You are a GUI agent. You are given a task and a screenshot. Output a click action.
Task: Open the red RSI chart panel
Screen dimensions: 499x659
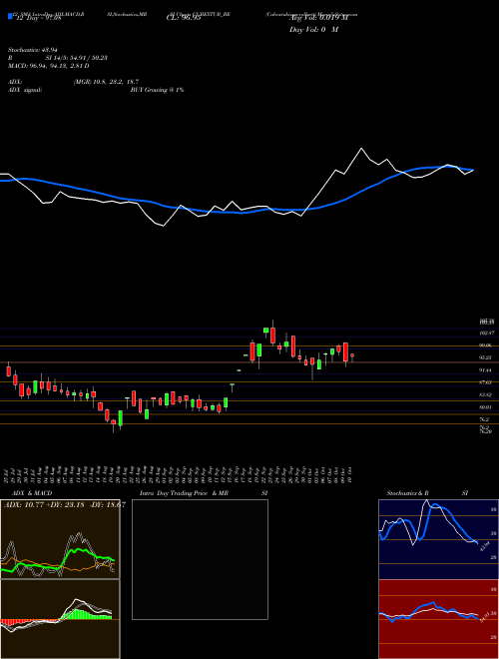438,619
